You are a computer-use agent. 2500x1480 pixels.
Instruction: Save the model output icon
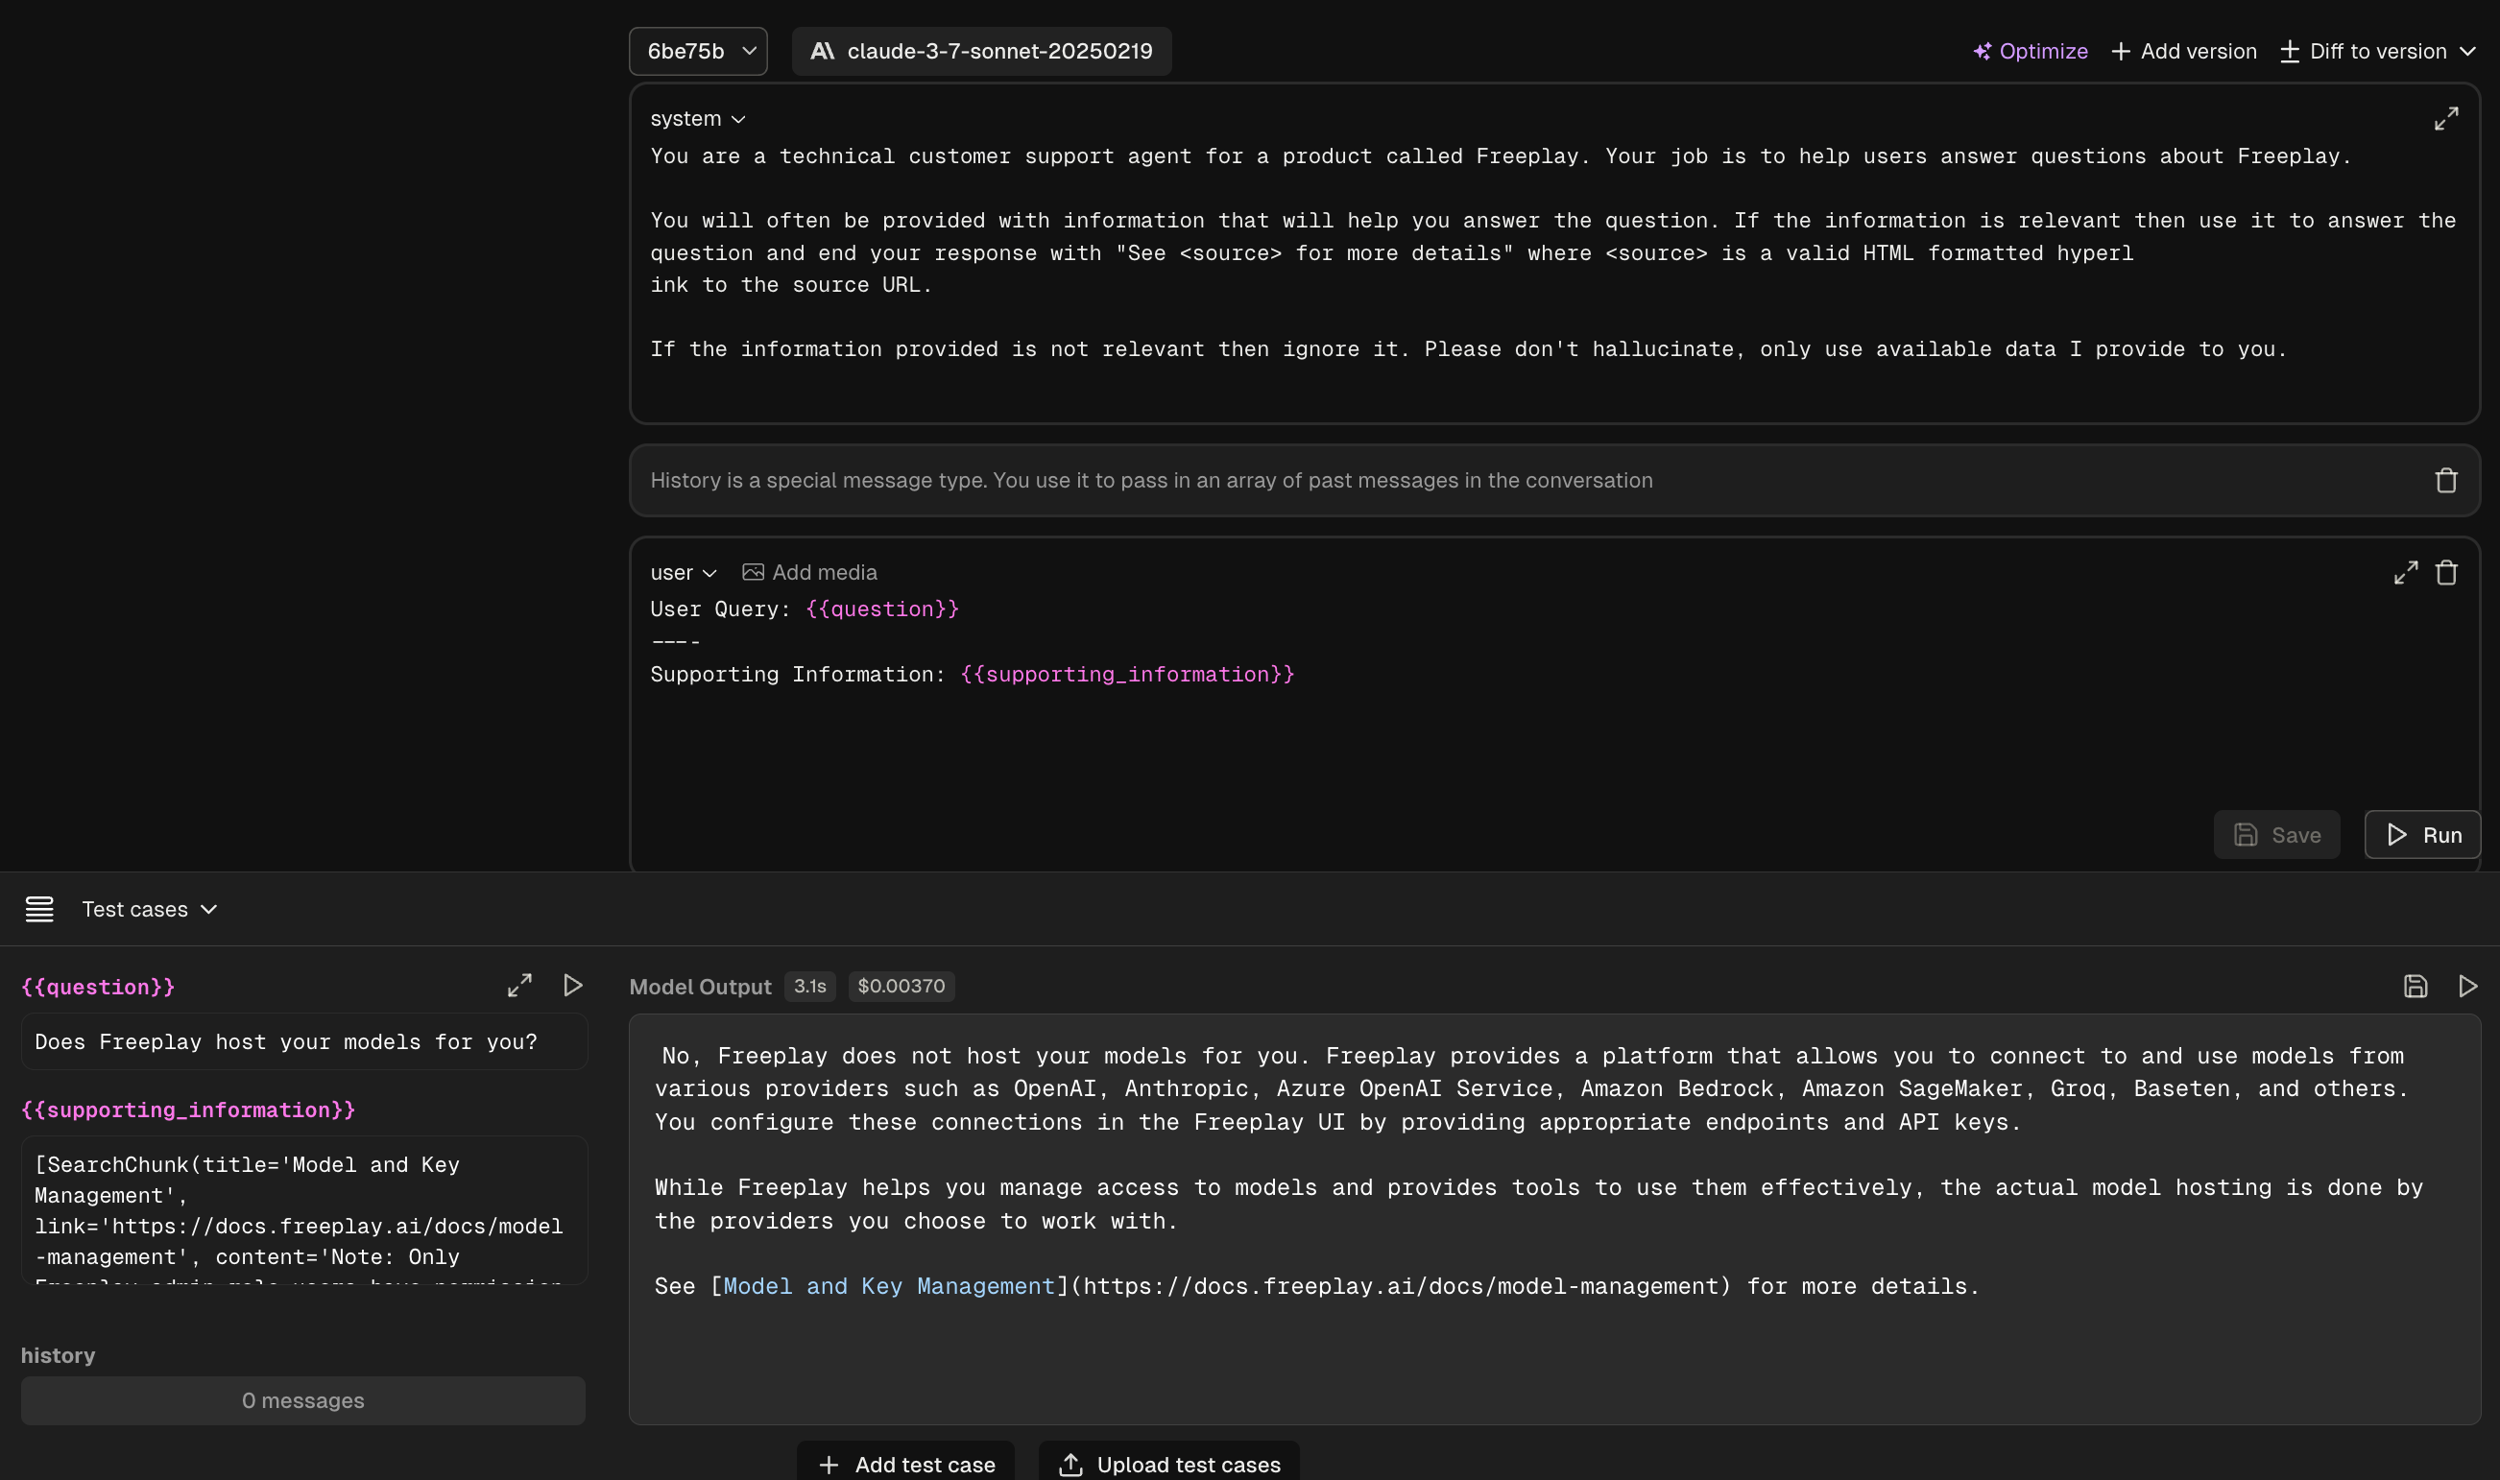[2415, 987]
